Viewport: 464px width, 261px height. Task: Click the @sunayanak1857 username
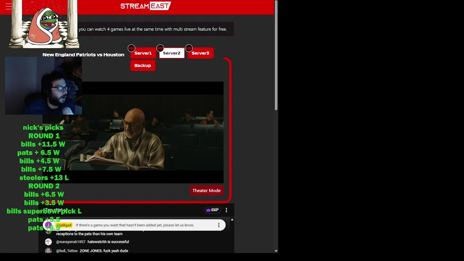point(71,242)
